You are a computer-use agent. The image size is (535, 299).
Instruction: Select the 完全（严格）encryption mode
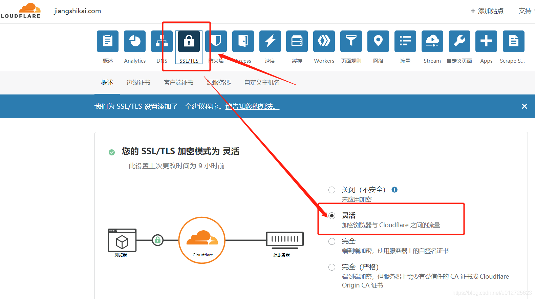tap(332, 267)
